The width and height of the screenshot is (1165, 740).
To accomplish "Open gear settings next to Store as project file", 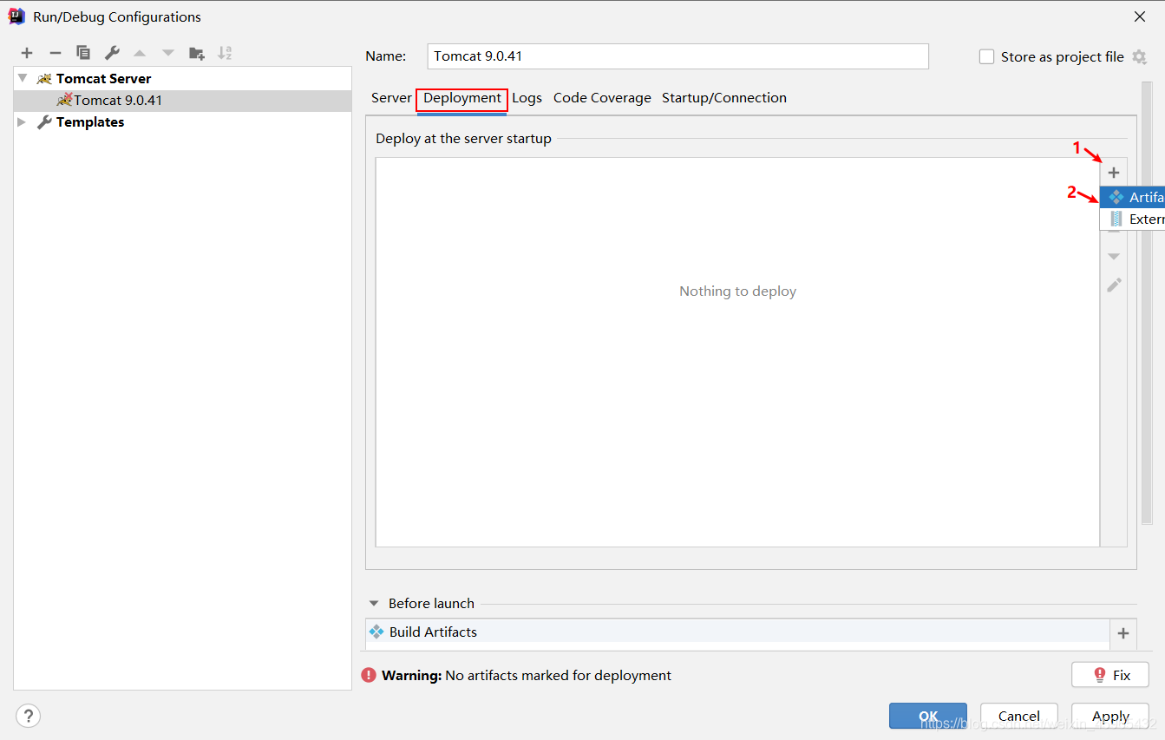I will [1139, 57].
